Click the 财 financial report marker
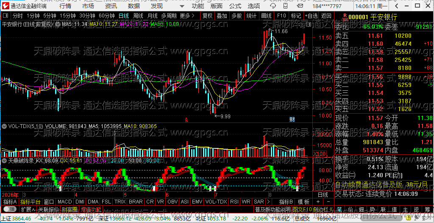Image resolution: width=434 pixels, height=223 pixels. click(292, 120)
